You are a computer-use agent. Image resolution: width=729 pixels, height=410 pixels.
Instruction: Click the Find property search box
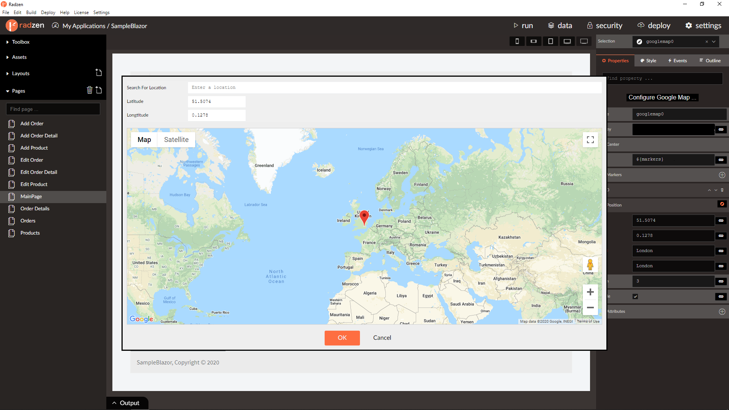pos(663,79)
